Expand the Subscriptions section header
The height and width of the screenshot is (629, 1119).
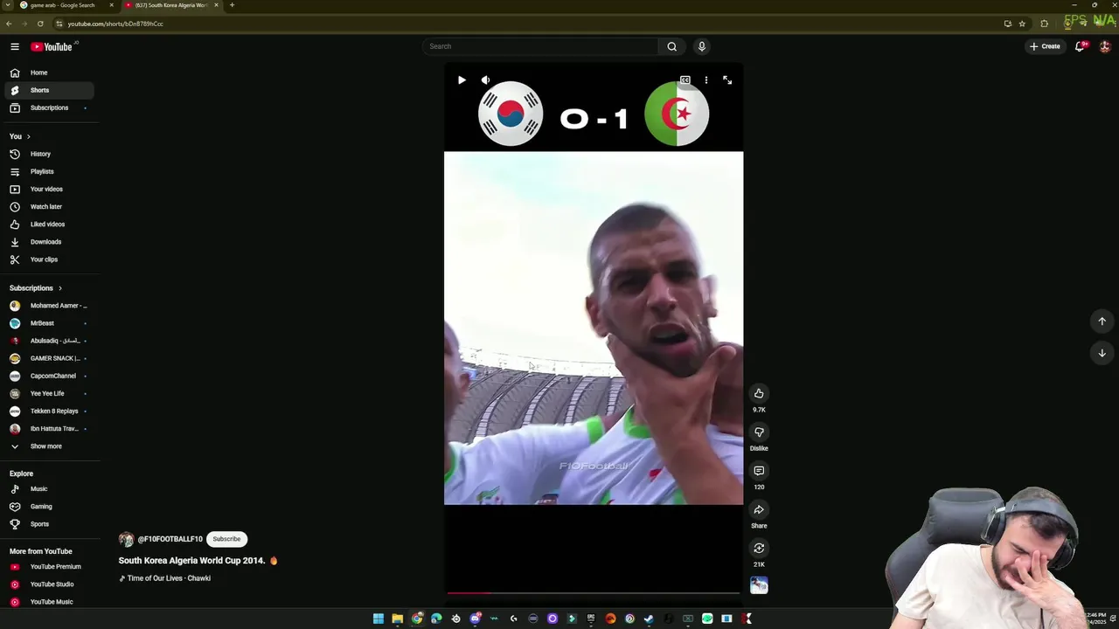pos(36,288)
